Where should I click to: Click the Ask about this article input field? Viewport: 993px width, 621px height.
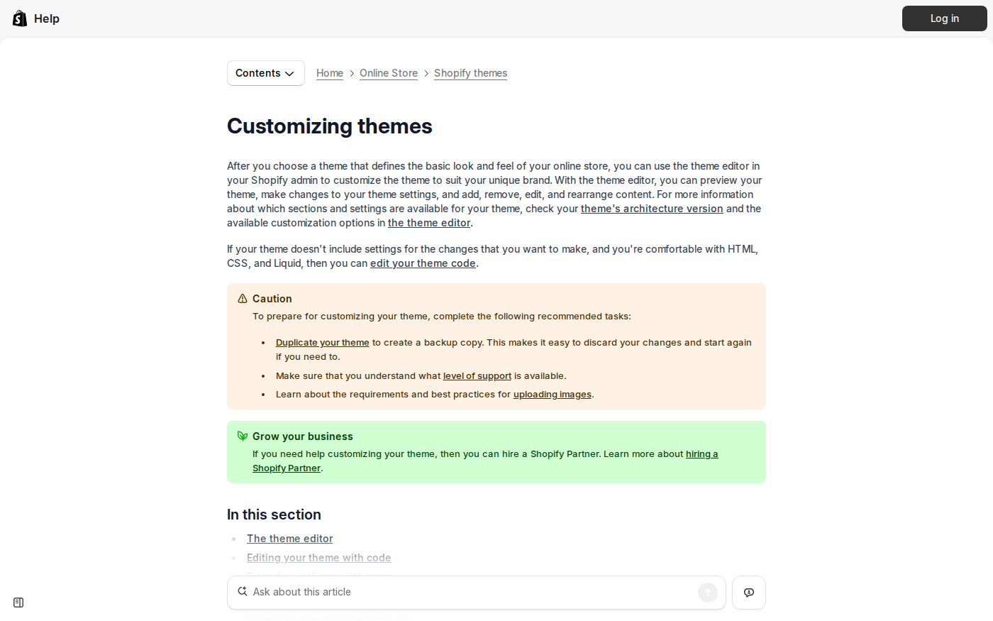[426, 591]
